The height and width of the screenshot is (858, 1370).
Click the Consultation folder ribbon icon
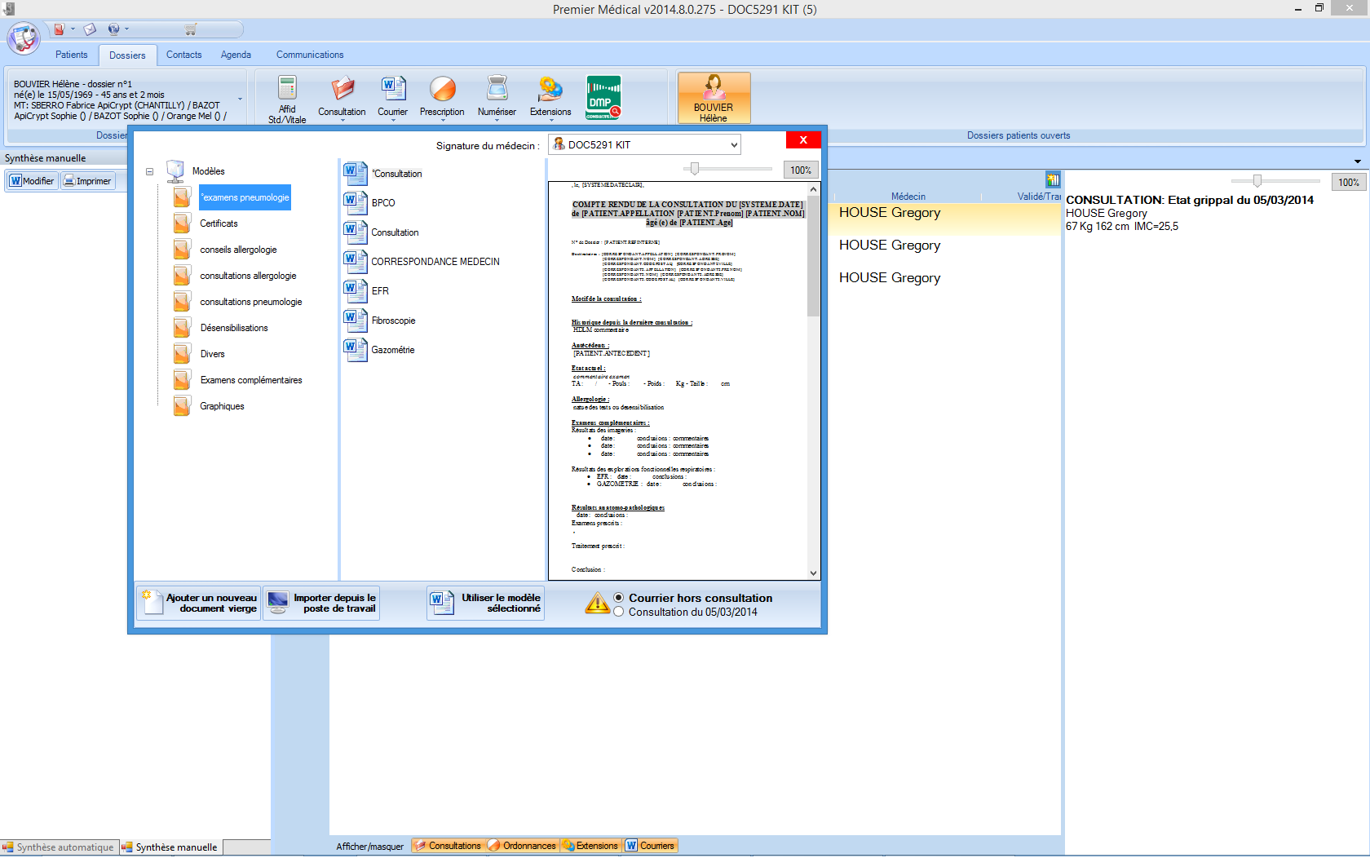click(342, 88)
